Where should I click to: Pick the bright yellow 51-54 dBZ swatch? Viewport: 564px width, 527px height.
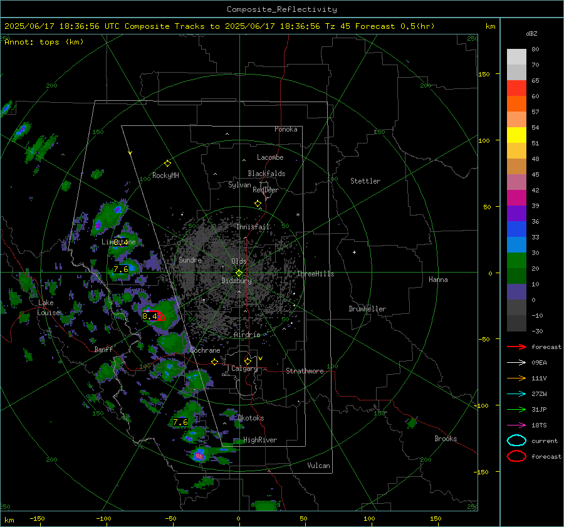tap(516, 135)
